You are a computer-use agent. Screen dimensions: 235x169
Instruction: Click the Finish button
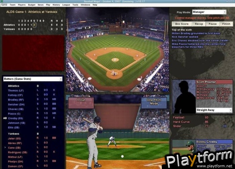click(226, 24)
